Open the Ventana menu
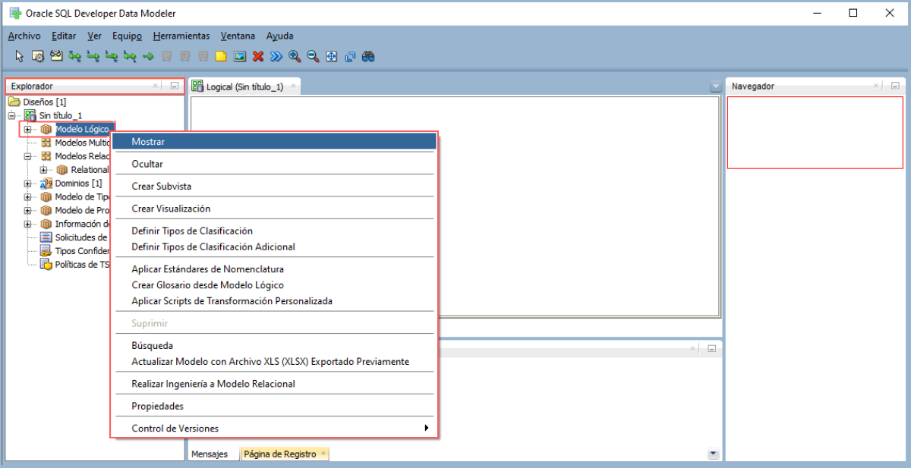Viewport: 911px width, 468px height. coord(238,36)
